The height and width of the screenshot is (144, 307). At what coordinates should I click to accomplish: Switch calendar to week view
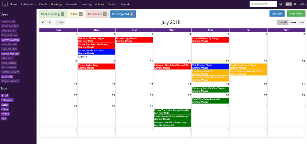click(x=293, y=22)
